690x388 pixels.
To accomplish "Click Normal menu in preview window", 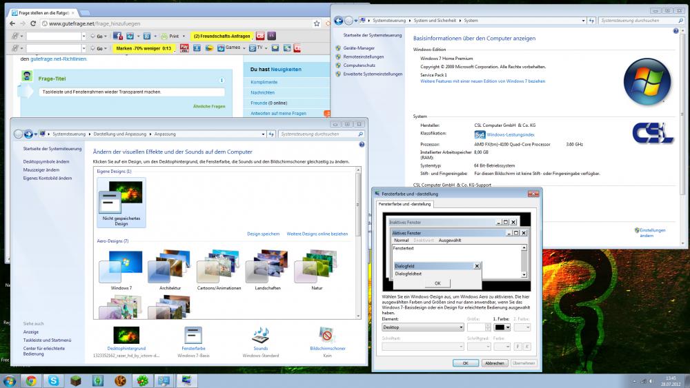I will click(x=401, y=241).
